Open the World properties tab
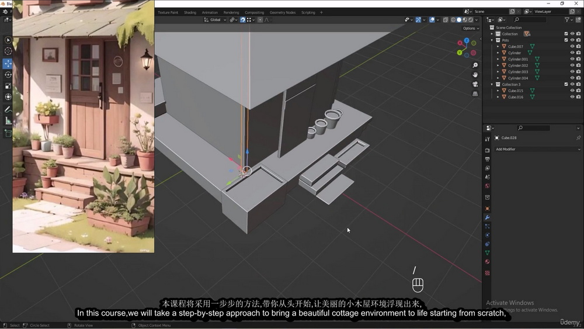Viewport: 584px width, 329px height. coord(487,186)
